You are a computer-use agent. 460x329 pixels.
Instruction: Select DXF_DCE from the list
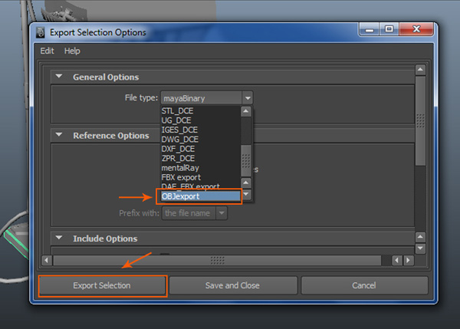point(179,149)
